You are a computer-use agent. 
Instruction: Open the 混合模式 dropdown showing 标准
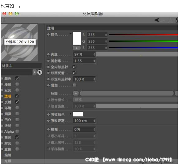click(125, 100)
